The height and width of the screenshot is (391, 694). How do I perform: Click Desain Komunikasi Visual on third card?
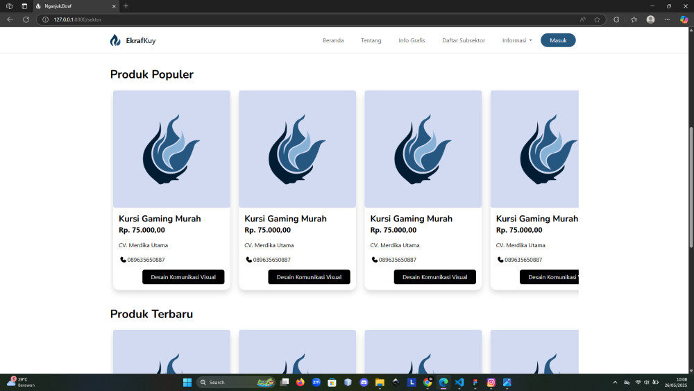(x=434, y=276)
